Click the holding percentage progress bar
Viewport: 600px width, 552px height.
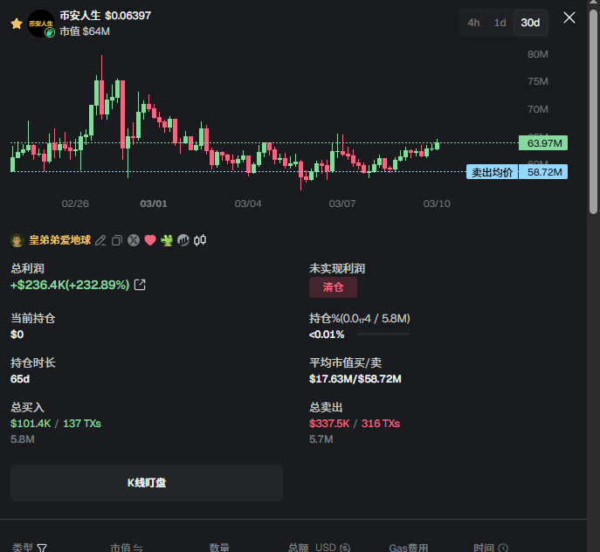point(383,335)
